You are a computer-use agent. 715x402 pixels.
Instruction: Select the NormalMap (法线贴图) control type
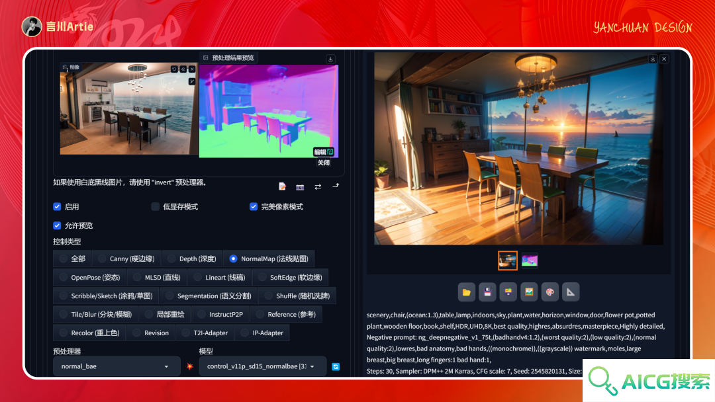tap(269, 259)
